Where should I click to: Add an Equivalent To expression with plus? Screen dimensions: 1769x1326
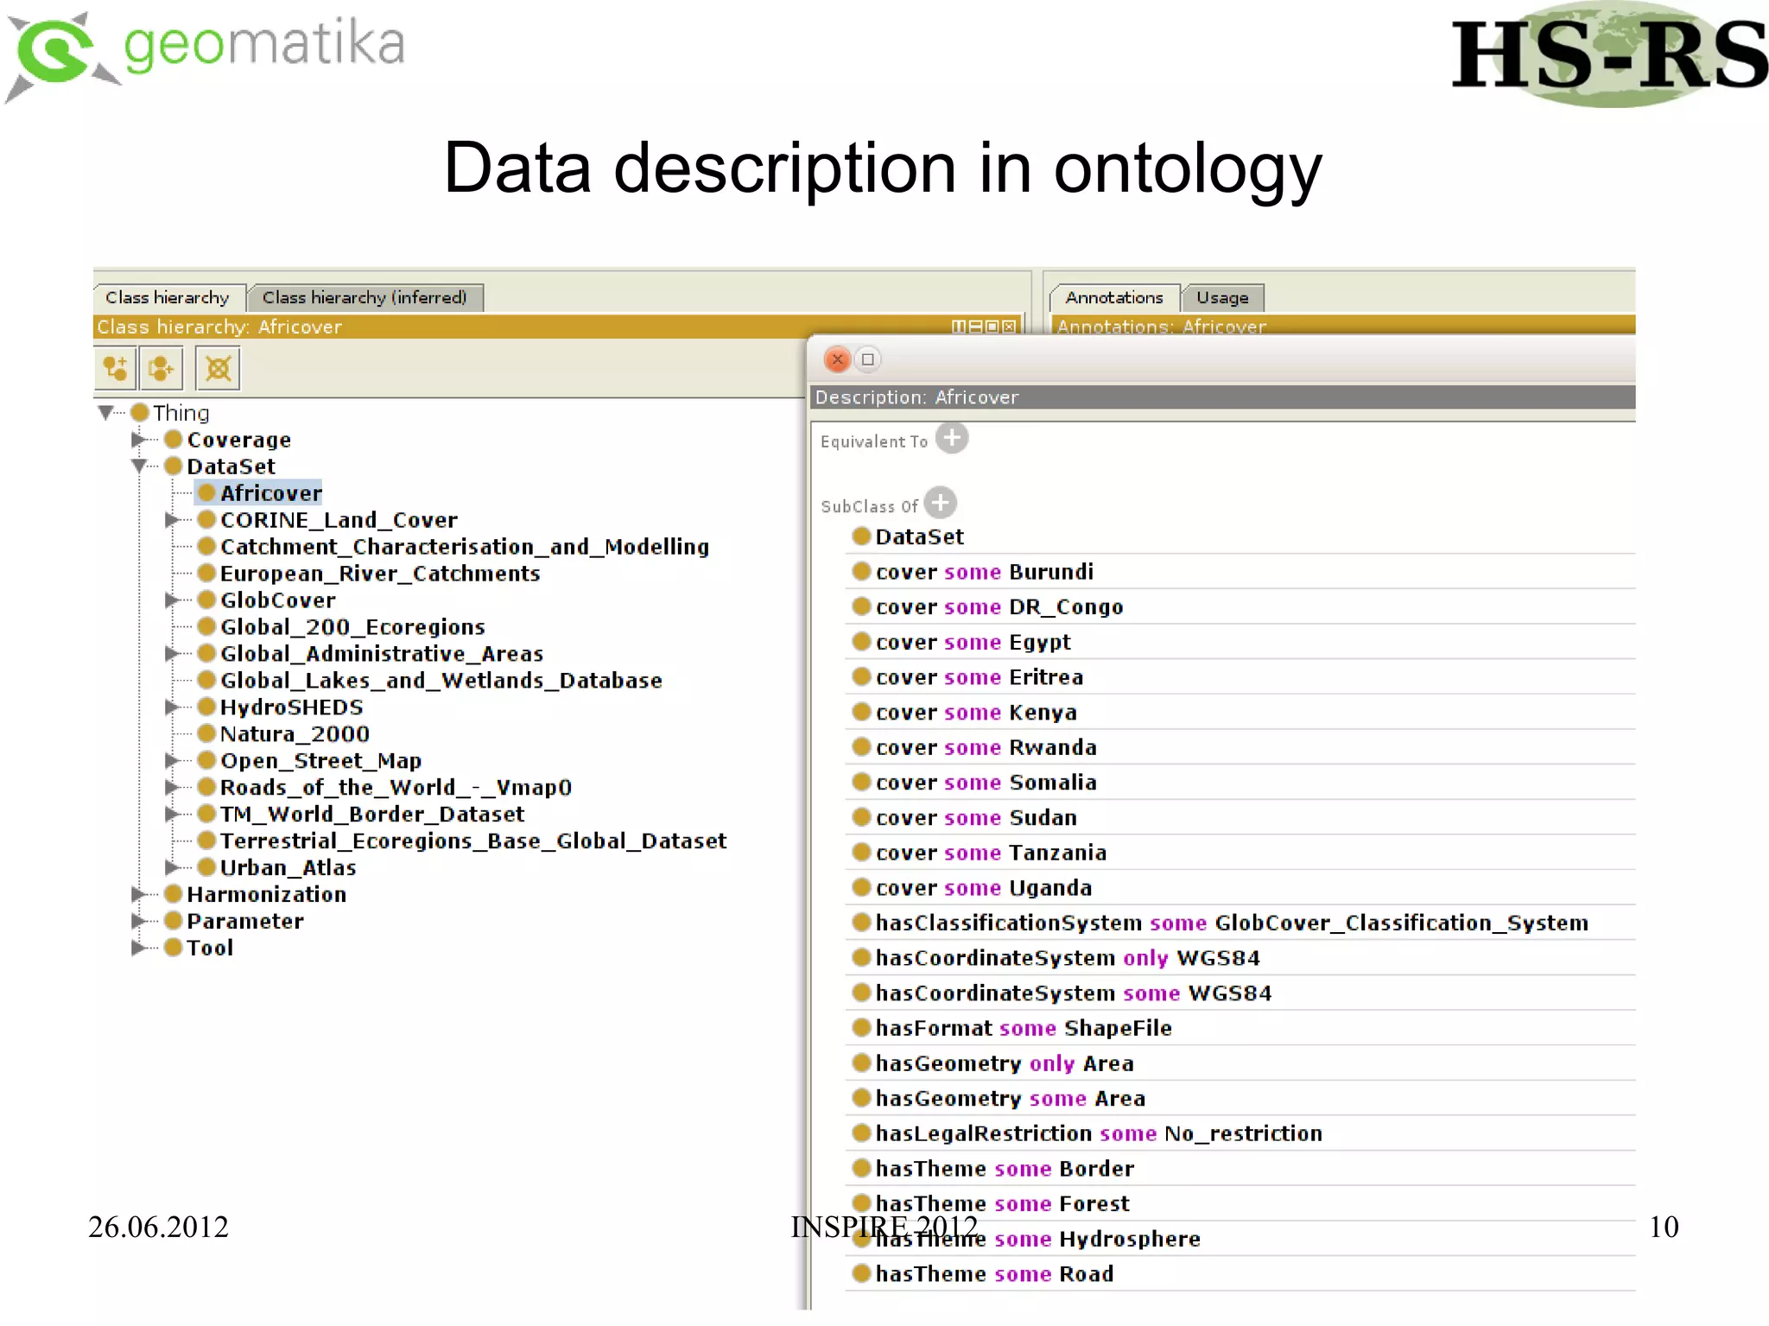[952, 439]
